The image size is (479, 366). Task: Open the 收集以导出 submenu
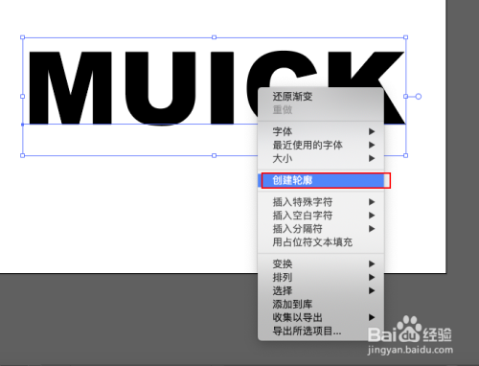321,317
